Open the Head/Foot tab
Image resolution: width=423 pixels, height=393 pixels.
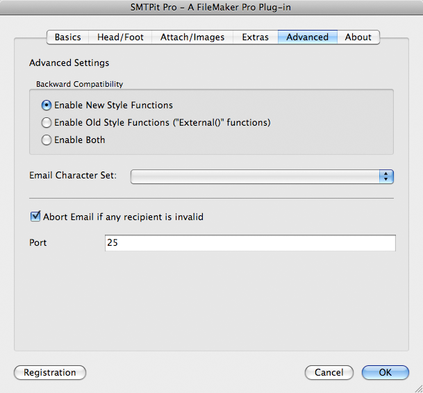[x=120, y=37]
